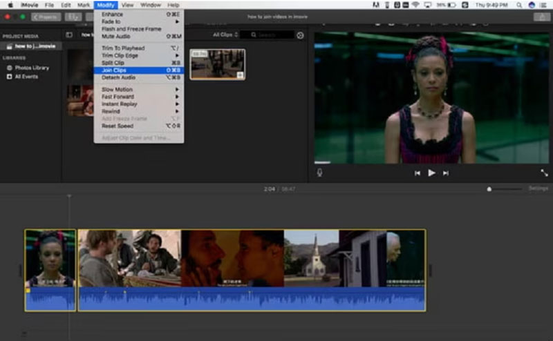553x341 pixels.
Task: Play the video in the viewer
Action: point(431,173)
